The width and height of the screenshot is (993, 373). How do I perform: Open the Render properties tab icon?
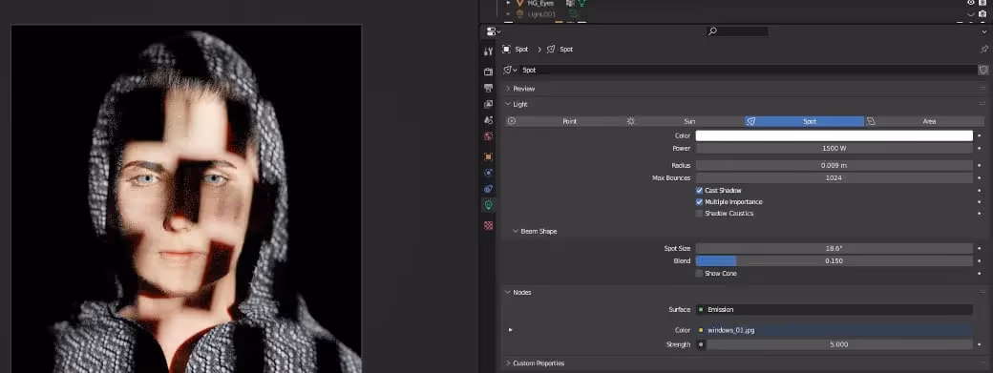click(488, 72)
